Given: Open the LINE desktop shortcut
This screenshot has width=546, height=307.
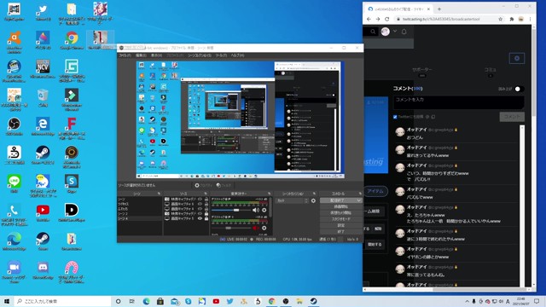Looking at the screenshot, I should tap(14, 184).
